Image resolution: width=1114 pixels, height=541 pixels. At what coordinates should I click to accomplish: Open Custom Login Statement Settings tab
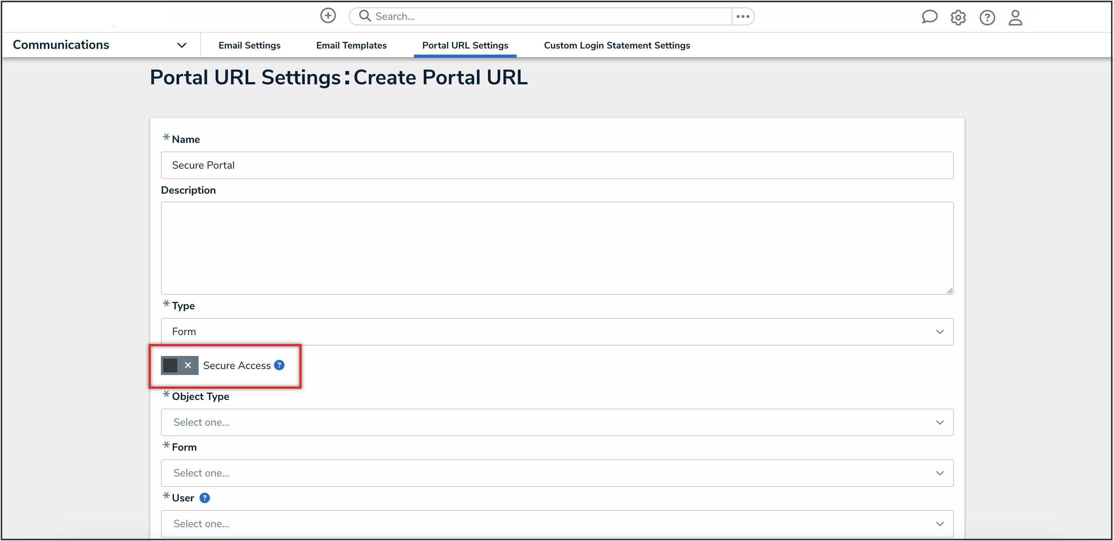617,46
